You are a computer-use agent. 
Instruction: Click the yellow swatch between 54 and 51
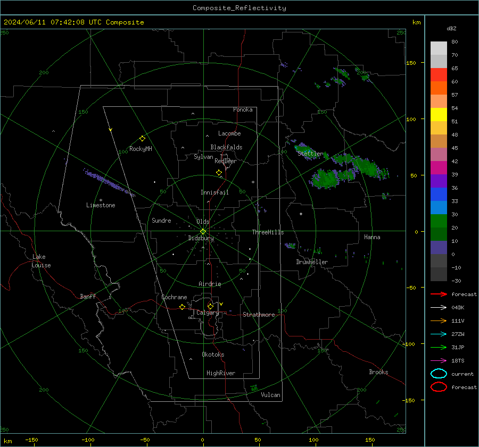click(x=439, y=115)
